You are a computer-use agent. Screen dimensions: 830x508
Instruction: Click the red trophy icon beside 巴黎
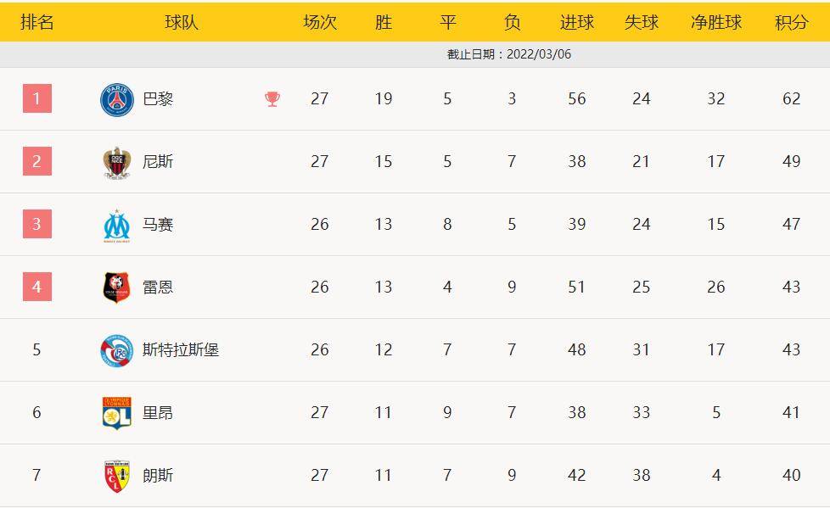[272, 99]
